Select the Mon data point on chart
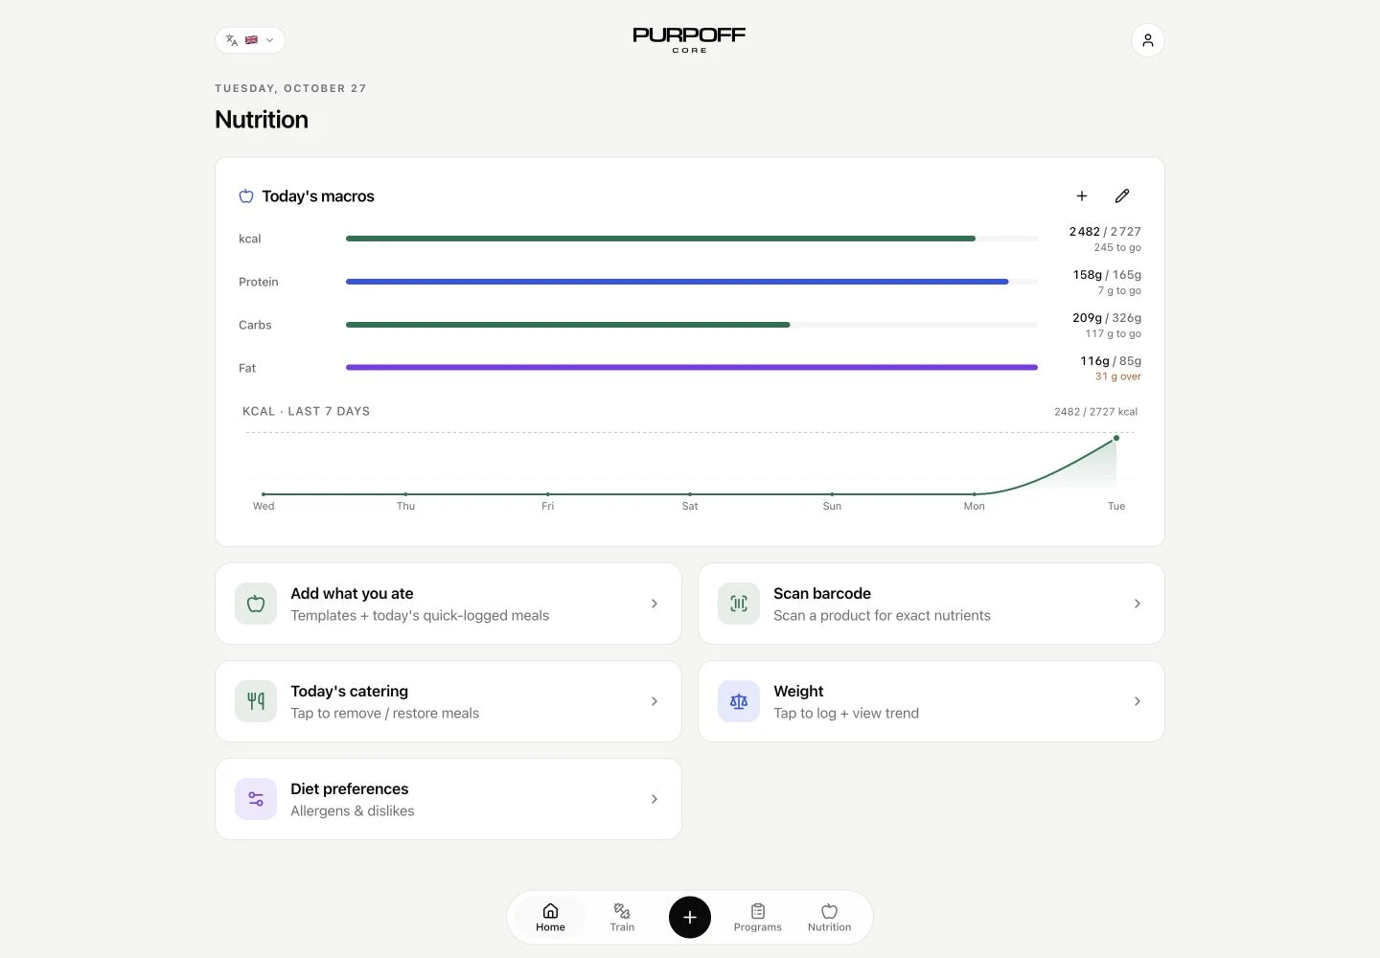The image size is (1380, 958). click(975, 494)
